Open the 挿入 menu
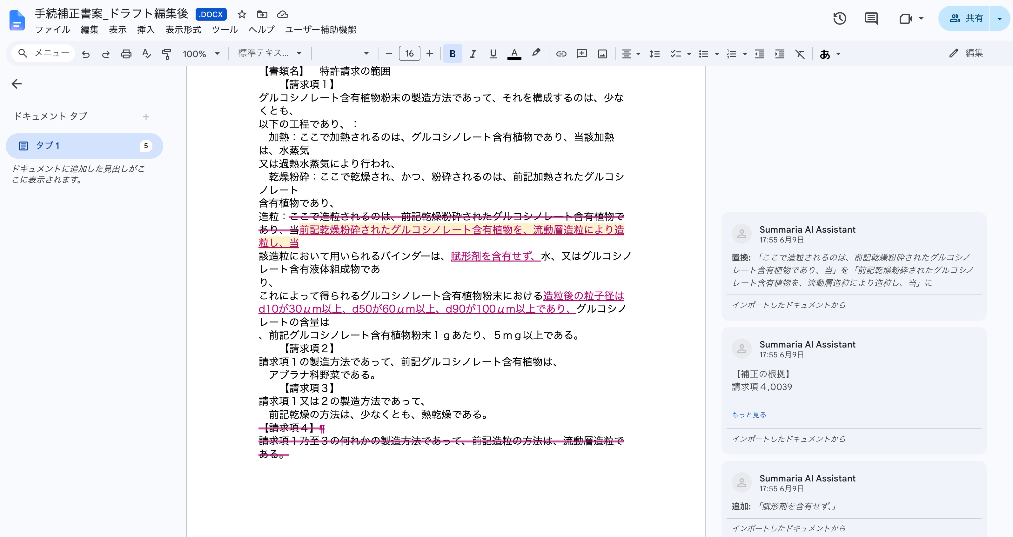 coord(146,30)
